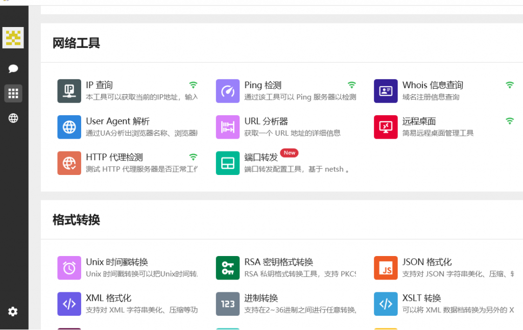Open the Unix 时间戳转换 alarm clock icon

coord(69,268)
